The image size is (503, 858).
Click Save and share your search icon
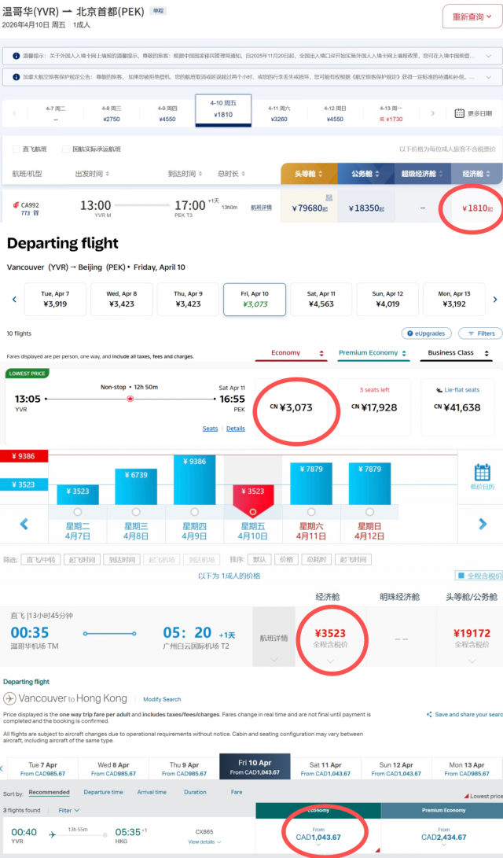click(x=430, y=715)
